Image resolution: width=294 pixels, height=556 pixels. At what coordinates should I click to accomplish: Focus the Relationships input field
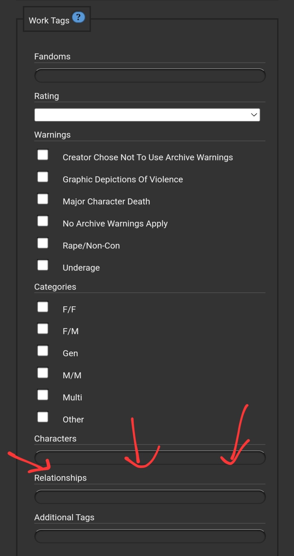(150, 497)
